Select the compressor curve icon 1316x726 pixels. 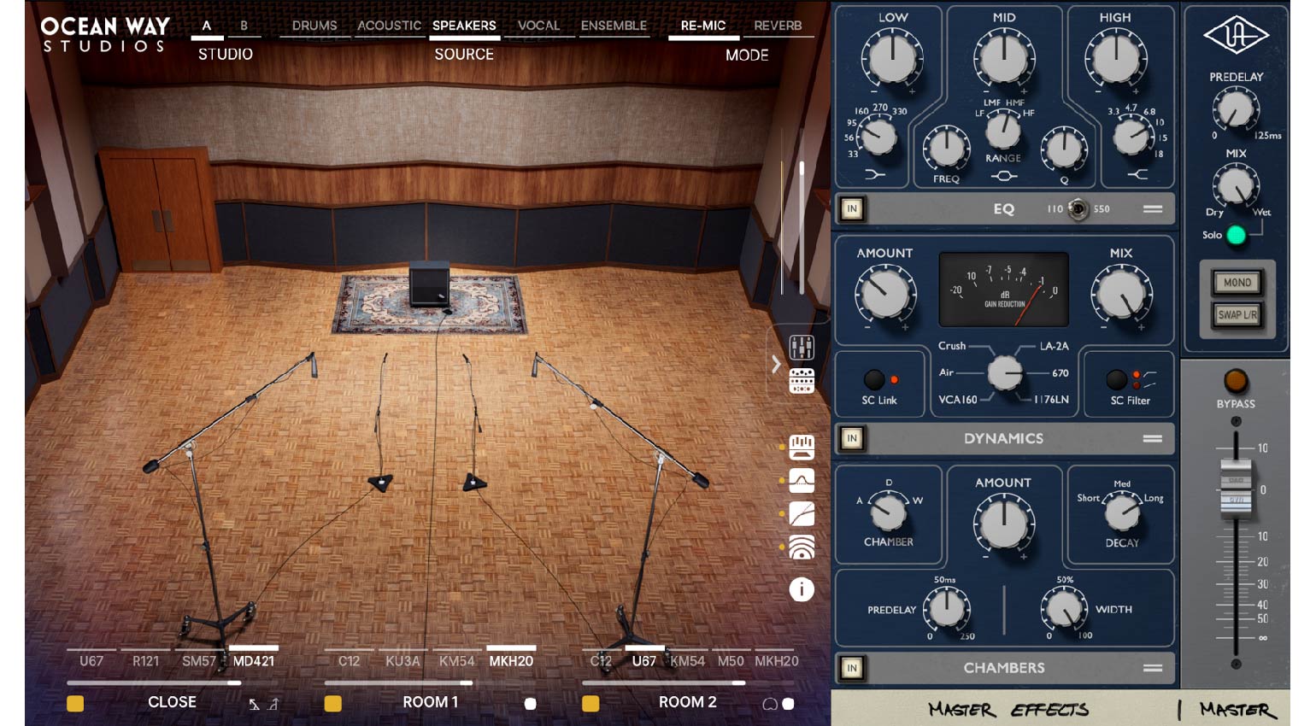[802, 514]
